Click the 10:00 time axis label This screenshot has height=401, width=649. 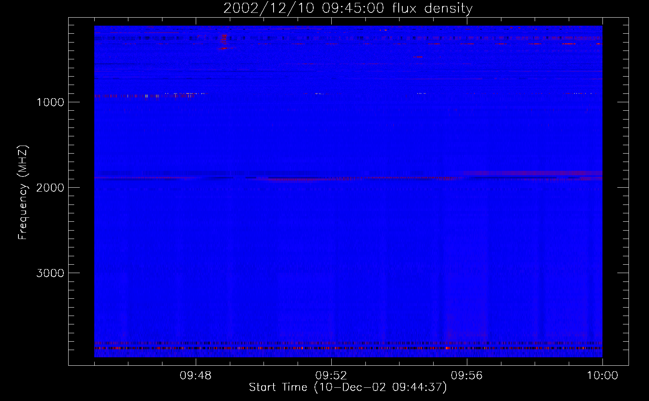(x=602, y=376)
